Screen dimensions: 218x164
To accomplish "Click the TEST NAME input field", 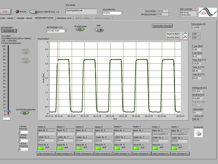I will 81,11.
